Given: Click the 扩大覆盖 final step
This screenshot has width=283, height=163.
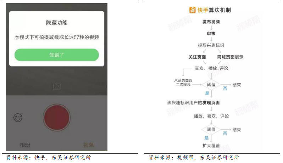Looking at the screenshot, I should point(211,146).
